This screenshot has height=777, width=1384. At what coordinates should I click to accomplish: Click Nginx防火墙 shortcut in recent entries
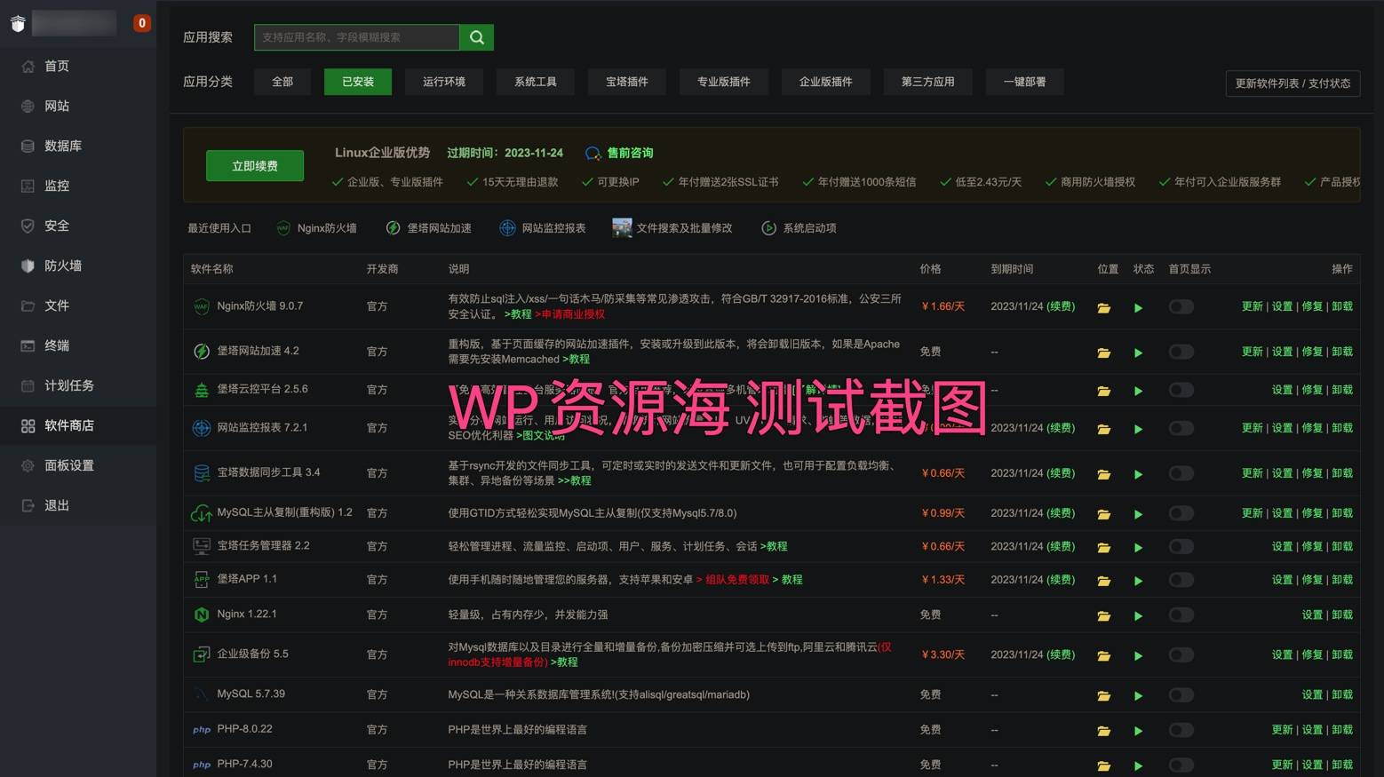(x=316, y=228)
